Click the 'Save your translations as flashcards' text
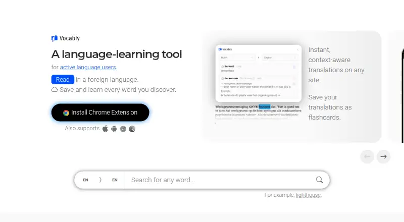The image size is (404, 222). coord(330,107)
